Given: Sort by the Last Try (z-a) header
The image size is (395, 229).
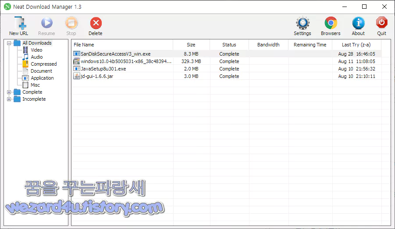Looking at the screenshot, I should click(356, 45).
